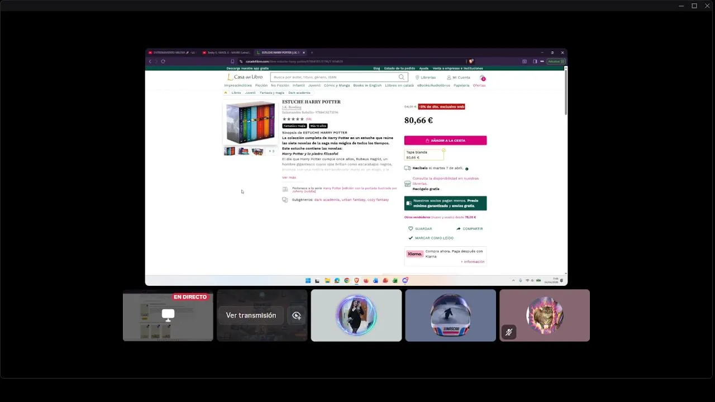Show the +3 more product images
The width and height of the screenshot is (715, 402).
coord(271,151)
